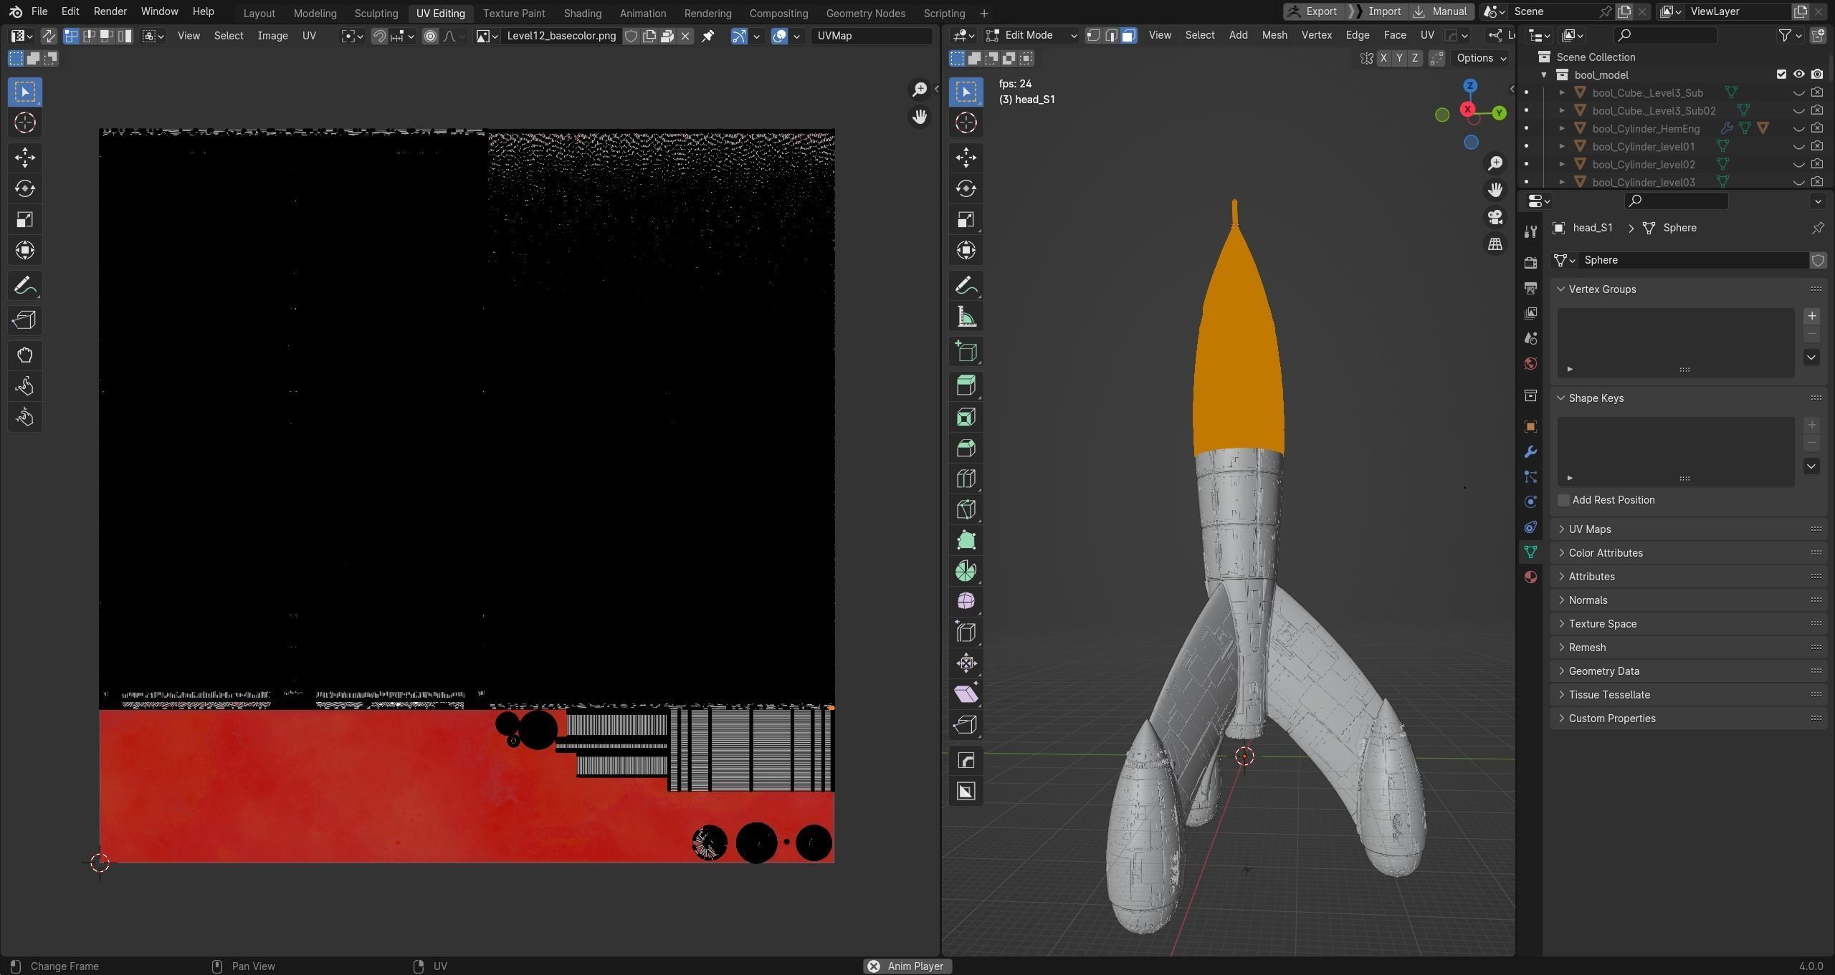Open the Modifiers properties tab
The width and height of the screenshot is (1835, 975).
point(1530,452)
